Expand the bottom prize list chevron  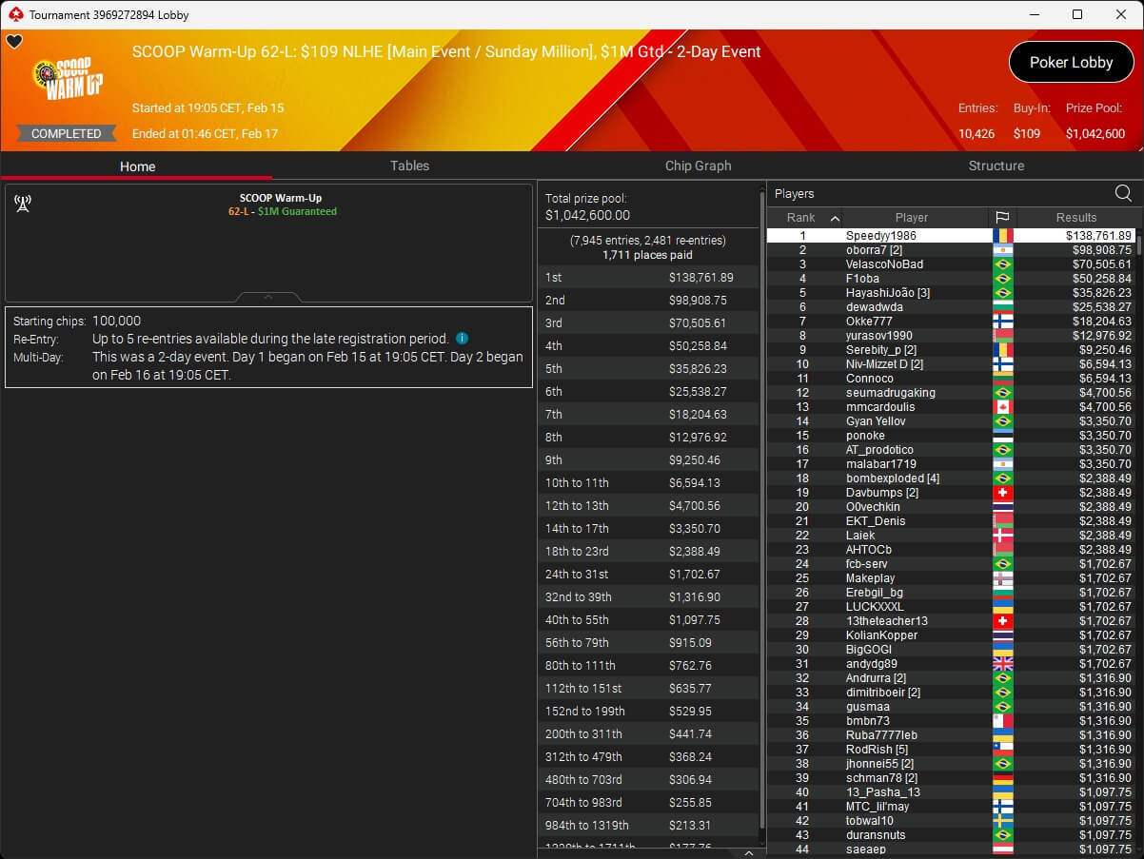click(748, 853)
